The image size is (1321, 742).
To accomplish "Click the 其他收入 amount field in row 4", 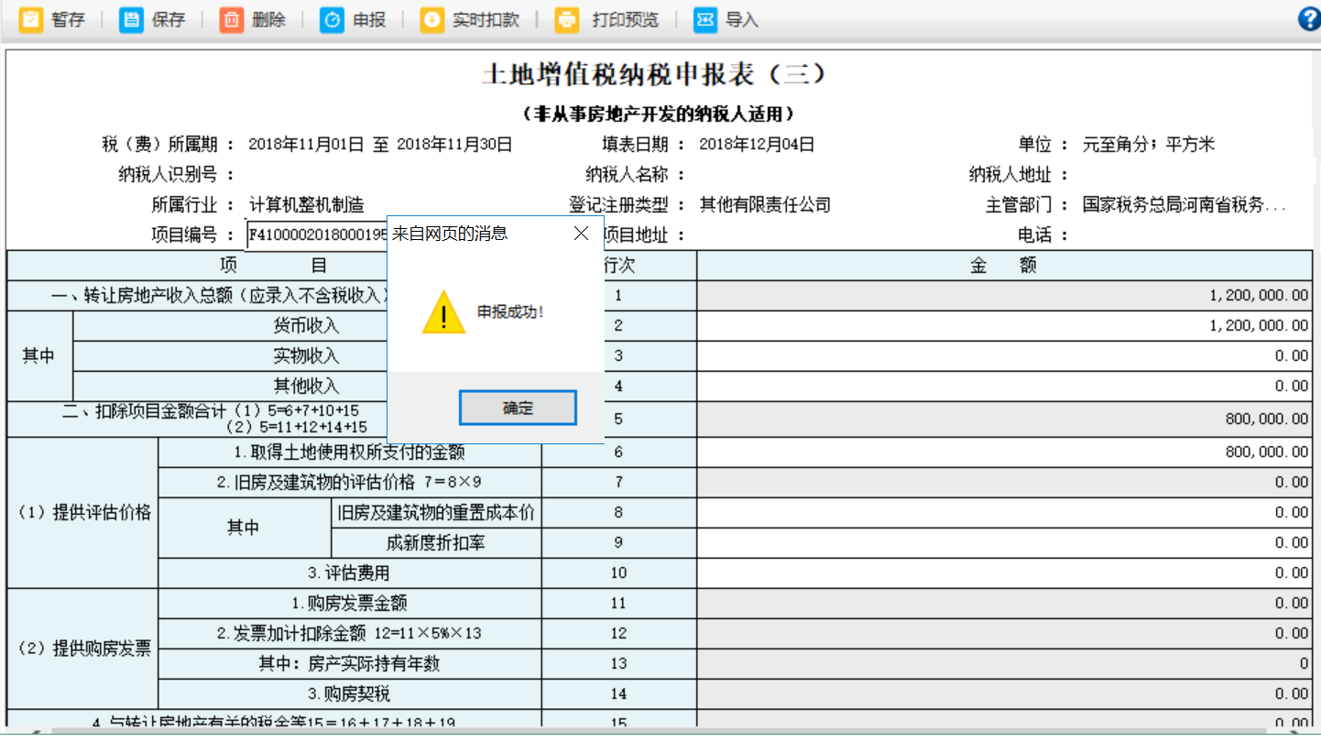I will click(1004, 387).
